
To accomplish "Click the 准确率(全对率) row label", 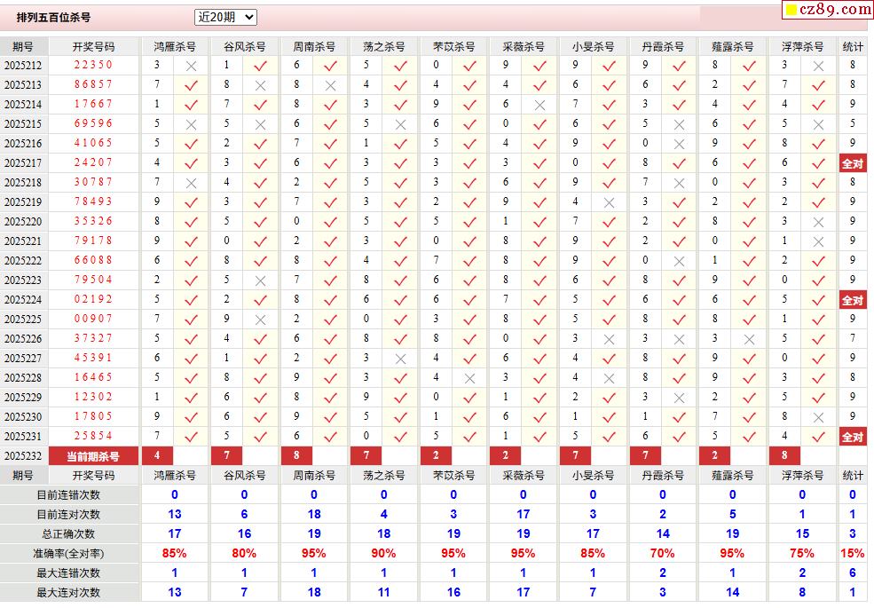I will [x=68, y=553].
